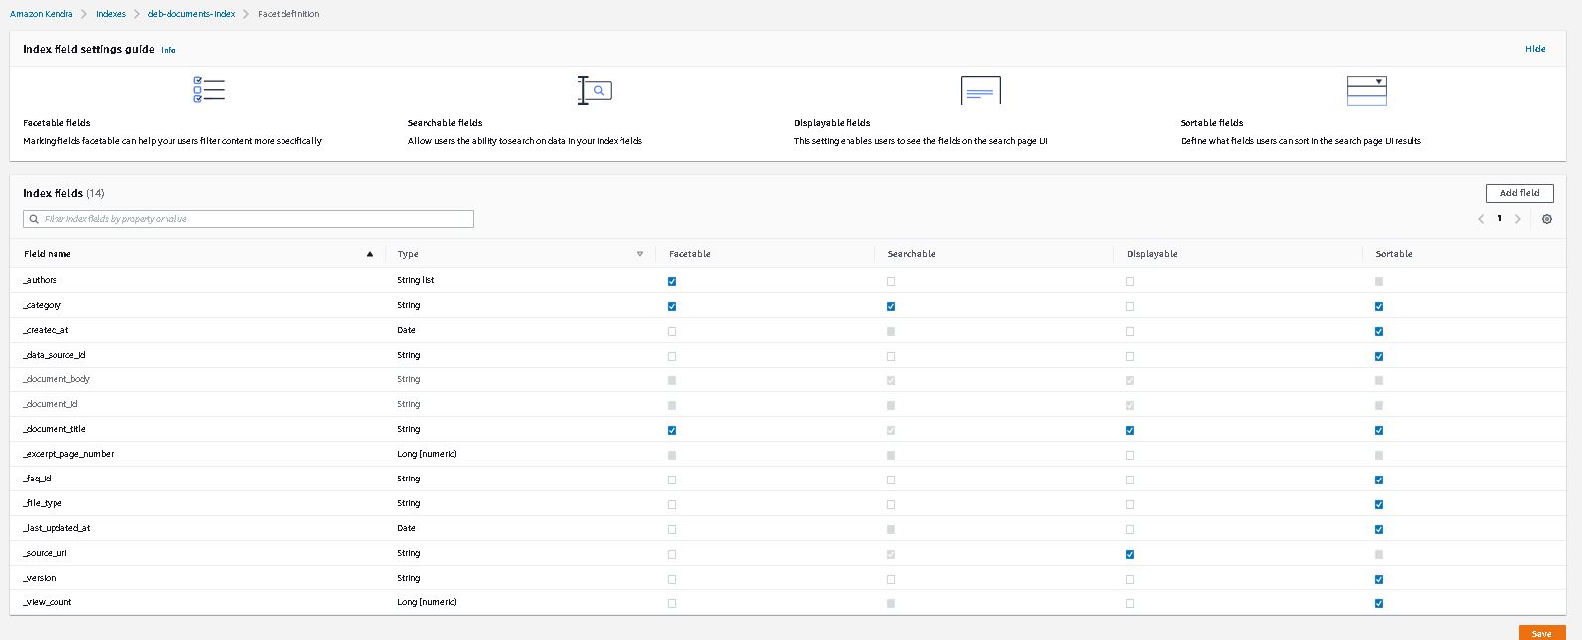Viewport: 1582px width, 640px height.
Task: Click the Displayable column header
Action: (1152, 254)
